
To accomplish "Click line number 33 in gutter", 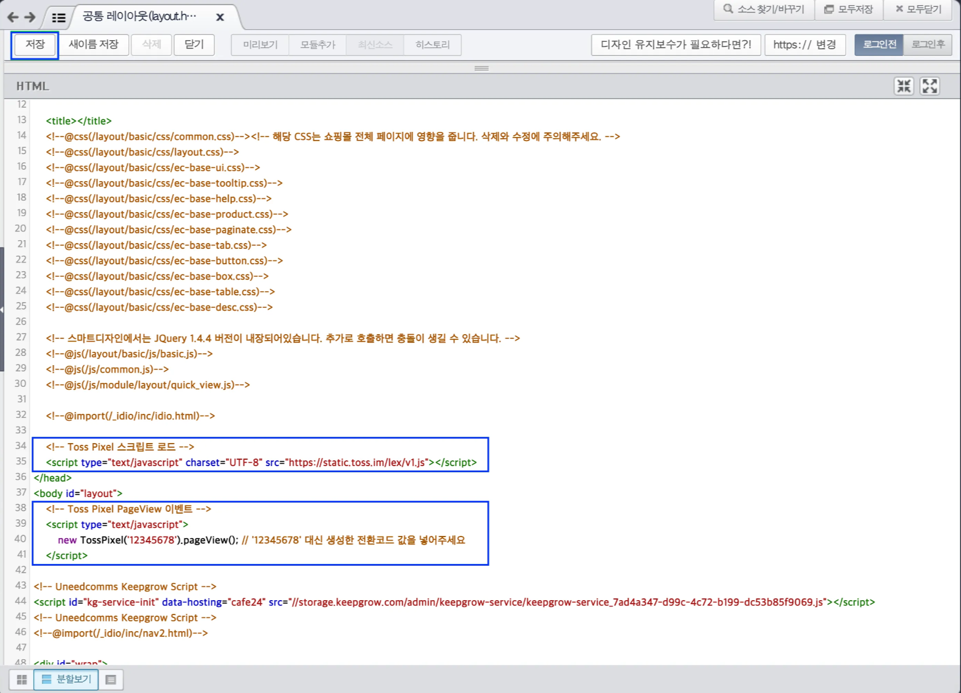I will 21,430.
